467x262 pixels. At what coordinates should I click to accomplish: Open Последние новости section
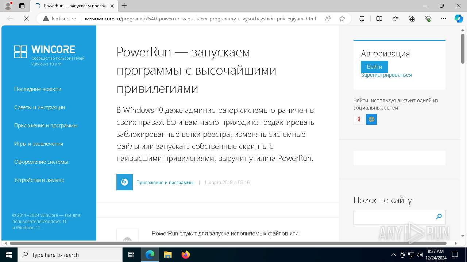click(38, 89)
